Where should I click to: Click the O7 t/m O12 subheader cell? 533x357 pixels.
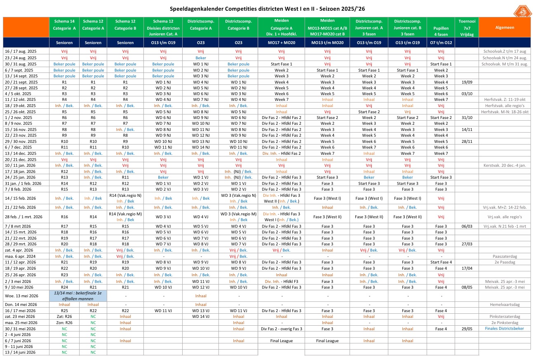[441, 42]
